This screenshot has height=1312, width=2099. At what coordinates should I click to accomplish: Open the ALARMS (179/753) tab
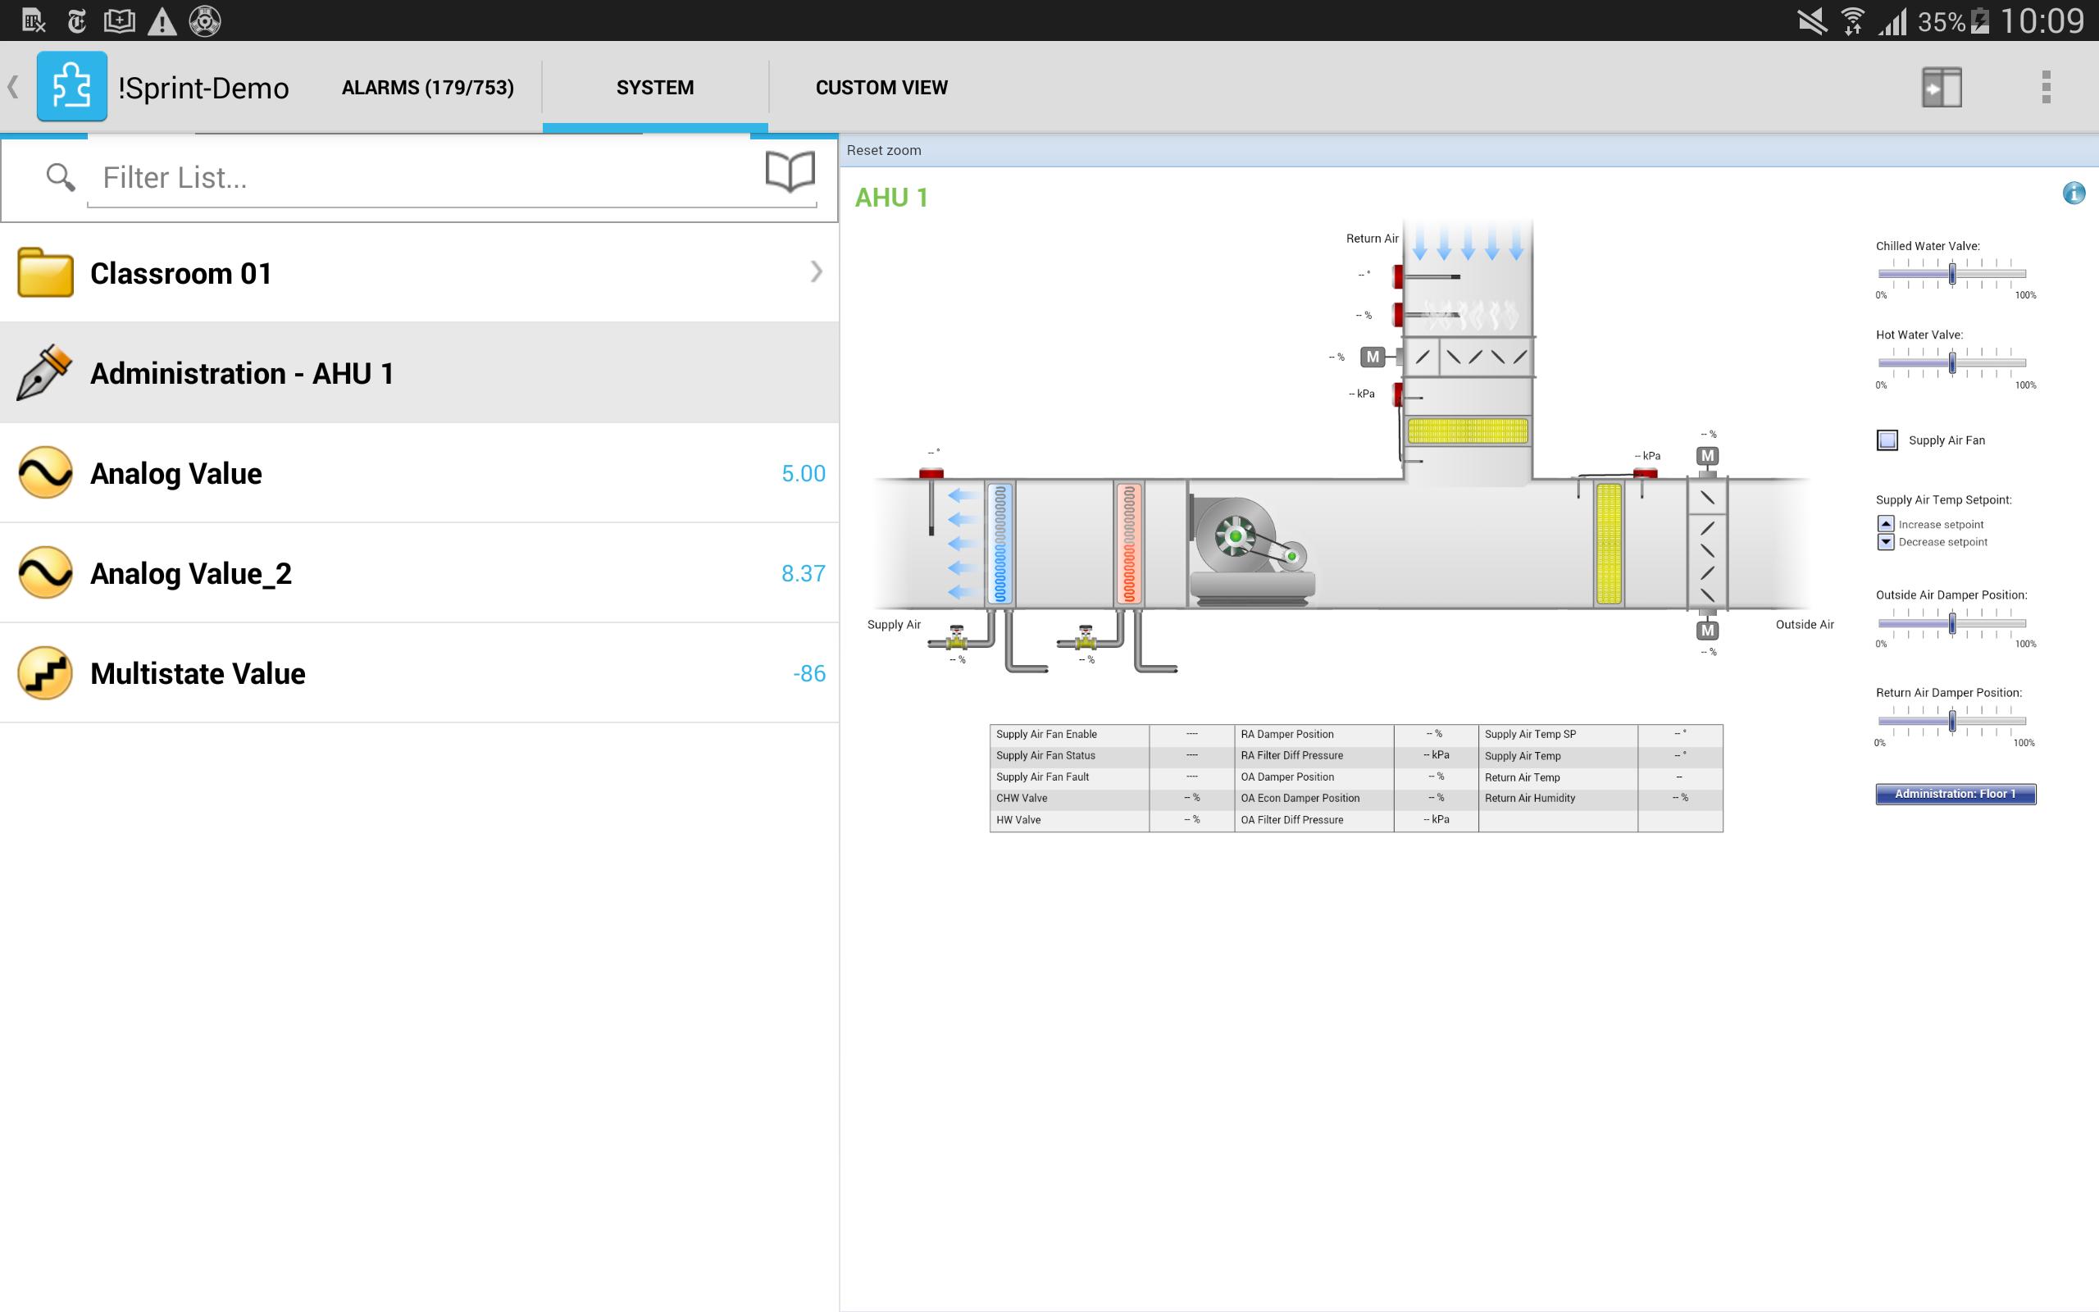tap(428, 87)
